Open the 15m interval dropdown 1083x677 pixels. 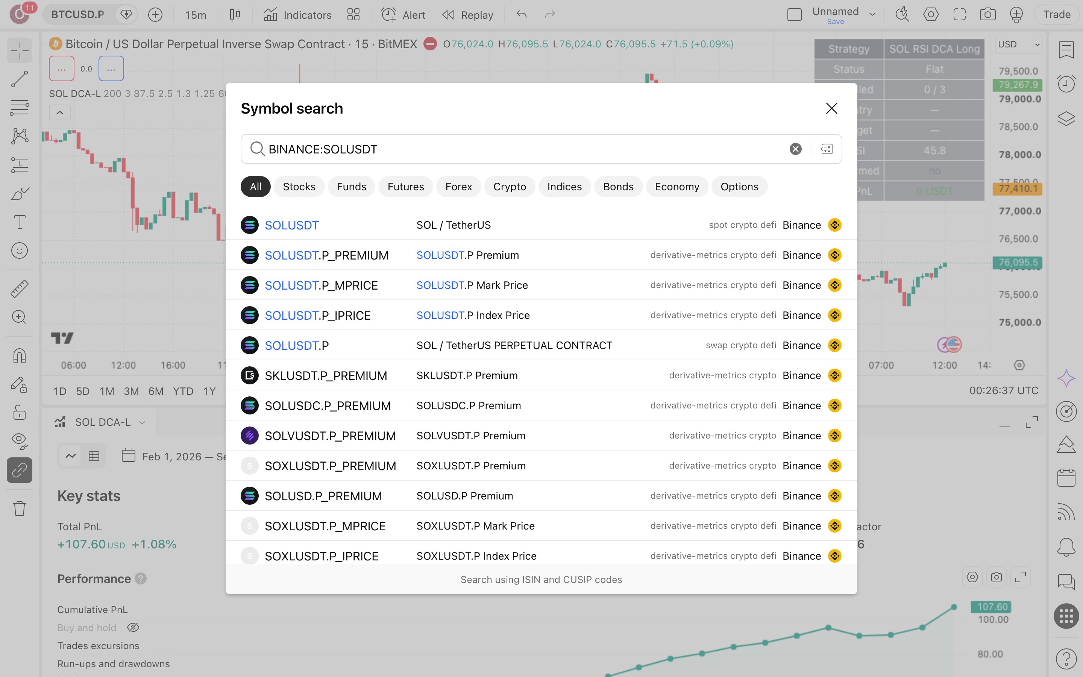[x=196, y=15]
